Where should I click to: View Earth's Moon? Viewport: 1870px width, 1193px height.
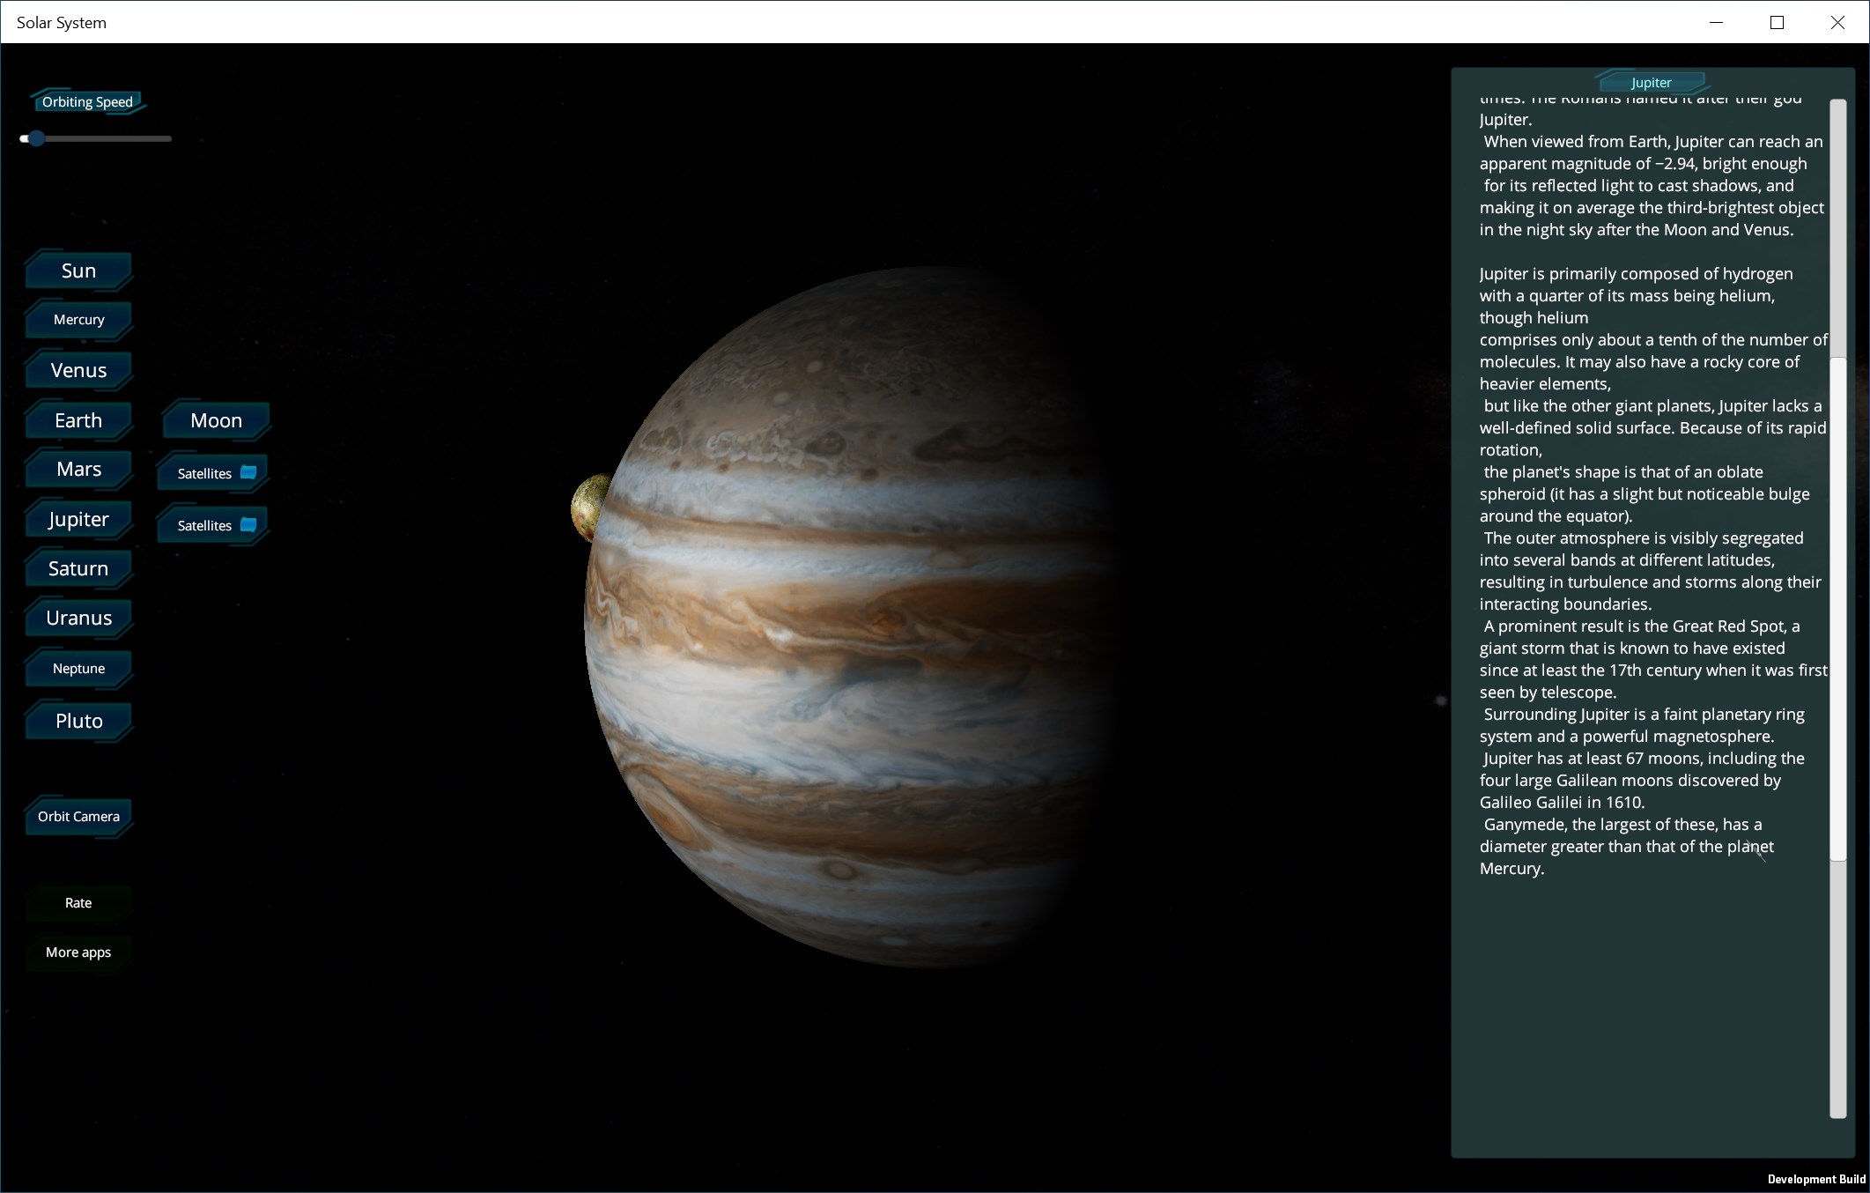click(215, 420)
